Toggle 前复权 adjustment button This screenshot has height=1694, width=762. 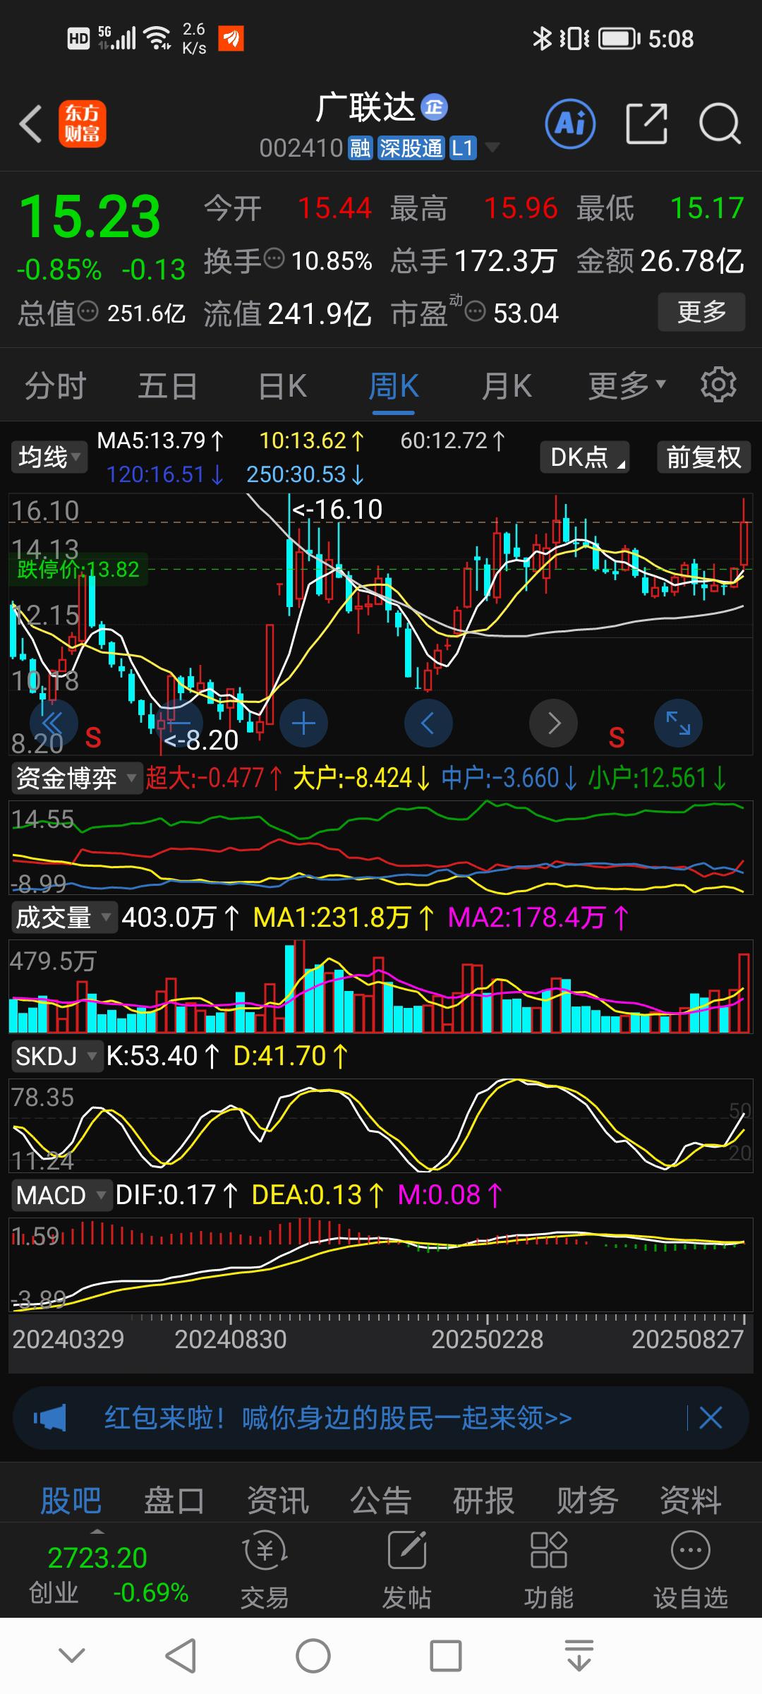coord(703,457)
